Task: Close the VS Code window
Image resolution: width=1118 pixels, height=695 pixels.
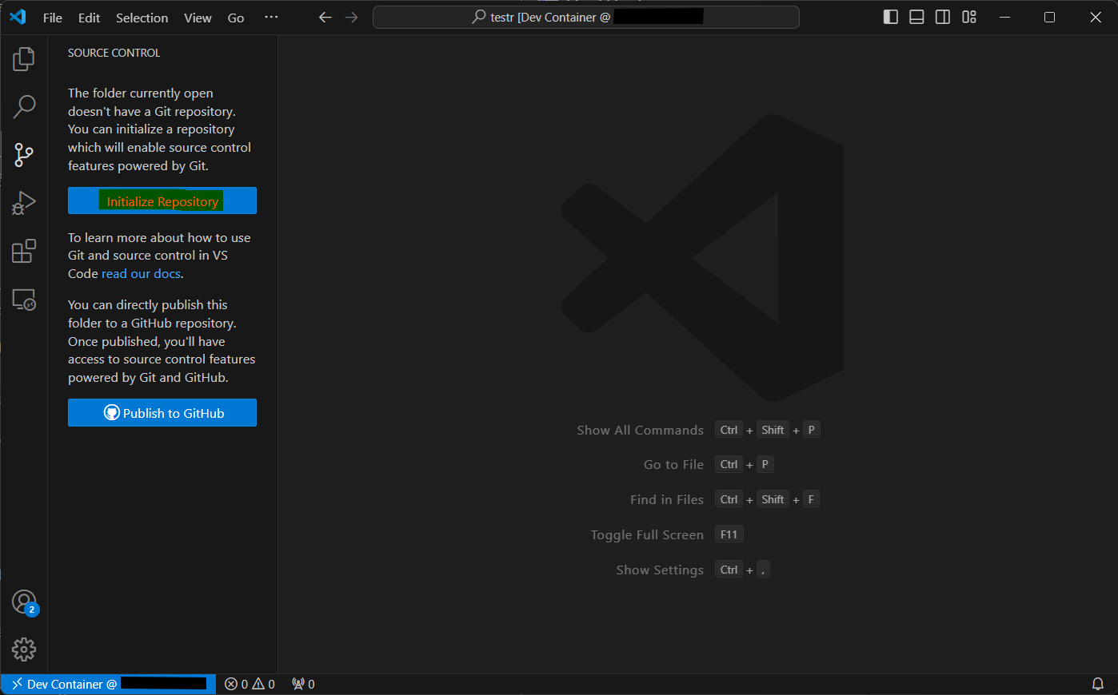Action: pyautogui.click(x=1096, y=17)
